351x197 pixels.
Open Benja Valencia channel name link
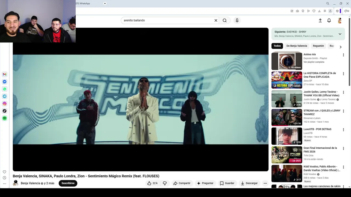pyautogui.click(x=30, y=183)
